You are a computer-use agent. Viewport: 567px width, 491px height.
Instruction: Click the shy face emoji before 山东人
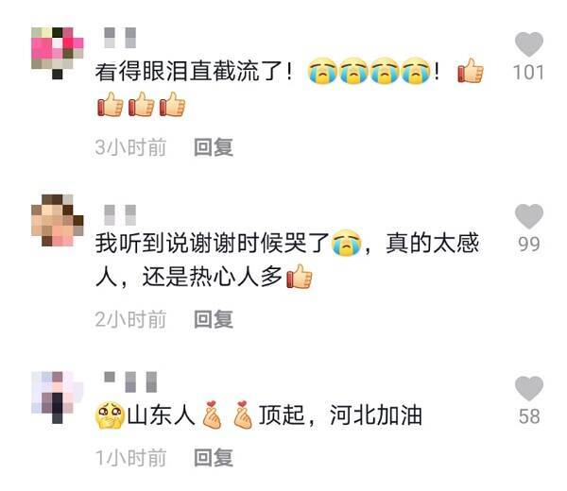pos(110,415)
